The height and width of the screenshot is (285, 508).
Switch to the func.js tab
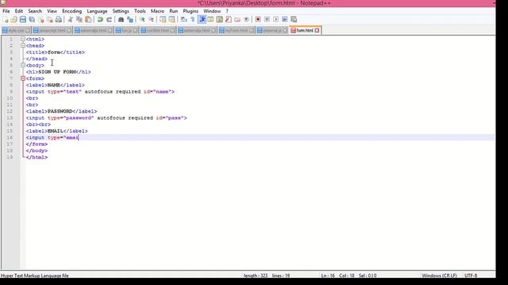(x=127, y=30)
